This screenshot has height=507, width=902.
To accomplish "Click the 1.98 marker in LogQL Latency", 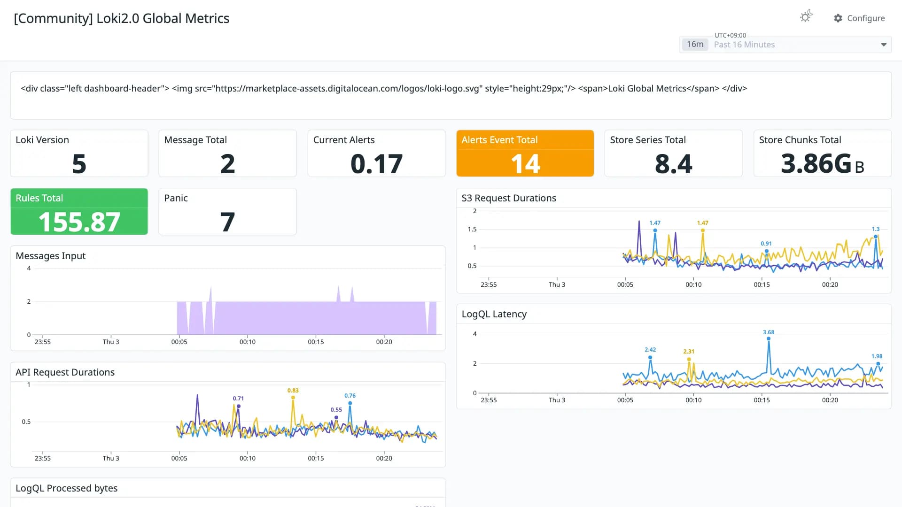I will 878,363.
